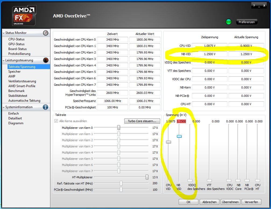This screenshot has width=271, height=209.
Task: Click the AMD FX Unlocked logo
Action: click(24, 15)
